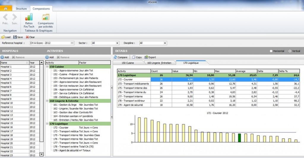Add an activity in Activities panel
Image resolution: width=304 pixels, height=158 pixels.
[x=50, y=57]
